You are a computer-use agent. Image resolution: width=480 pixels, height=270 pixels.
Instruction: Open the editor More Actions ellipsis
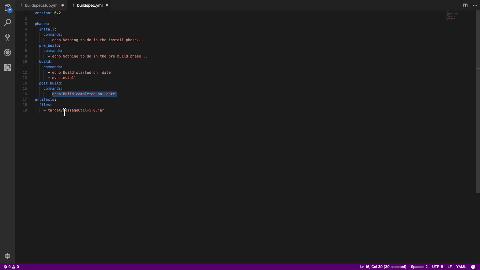tap(475, 5)
